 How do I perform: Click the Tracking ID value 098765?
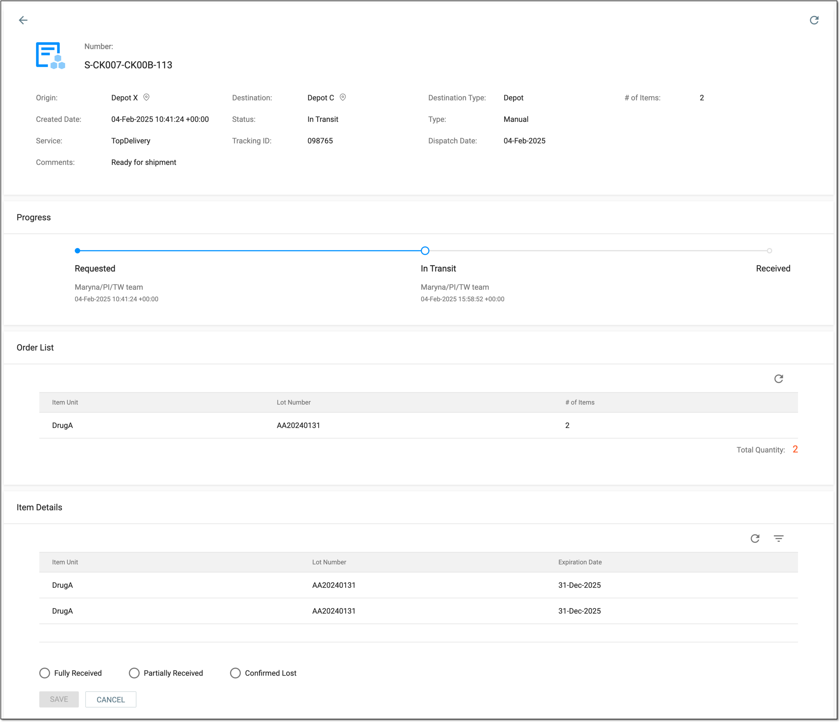(320, 141)
